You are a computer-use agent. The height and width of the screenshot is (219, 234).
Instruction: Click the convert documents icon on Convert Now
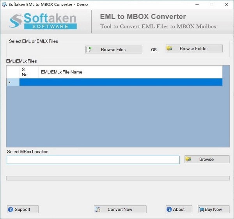click(x=97, y=209)
